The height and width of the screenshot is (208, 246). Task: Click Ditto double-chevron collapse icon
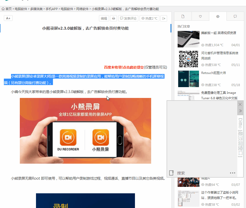point(240,111)
